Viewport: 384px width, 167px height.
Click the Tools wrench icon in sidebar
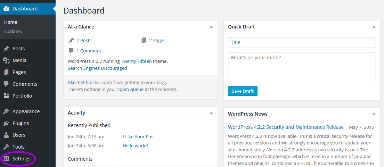tap(6, 147)
